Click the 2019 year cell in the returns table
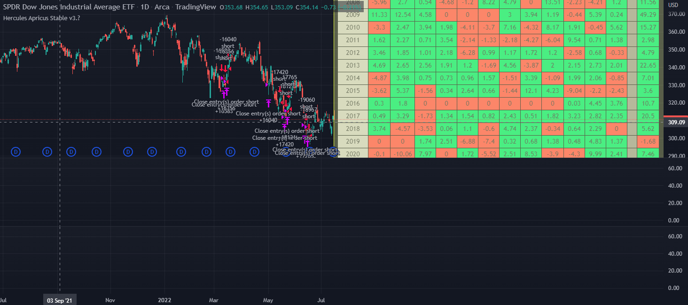 click(x=352, y=141)
